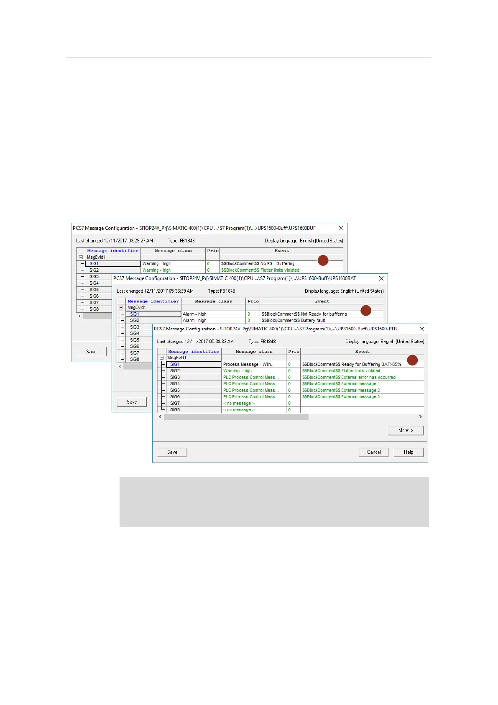This screenshot has height=705, width=498.
Task: Click left scroll arrow in UPS1600BAT window
Action: (120, 366)
